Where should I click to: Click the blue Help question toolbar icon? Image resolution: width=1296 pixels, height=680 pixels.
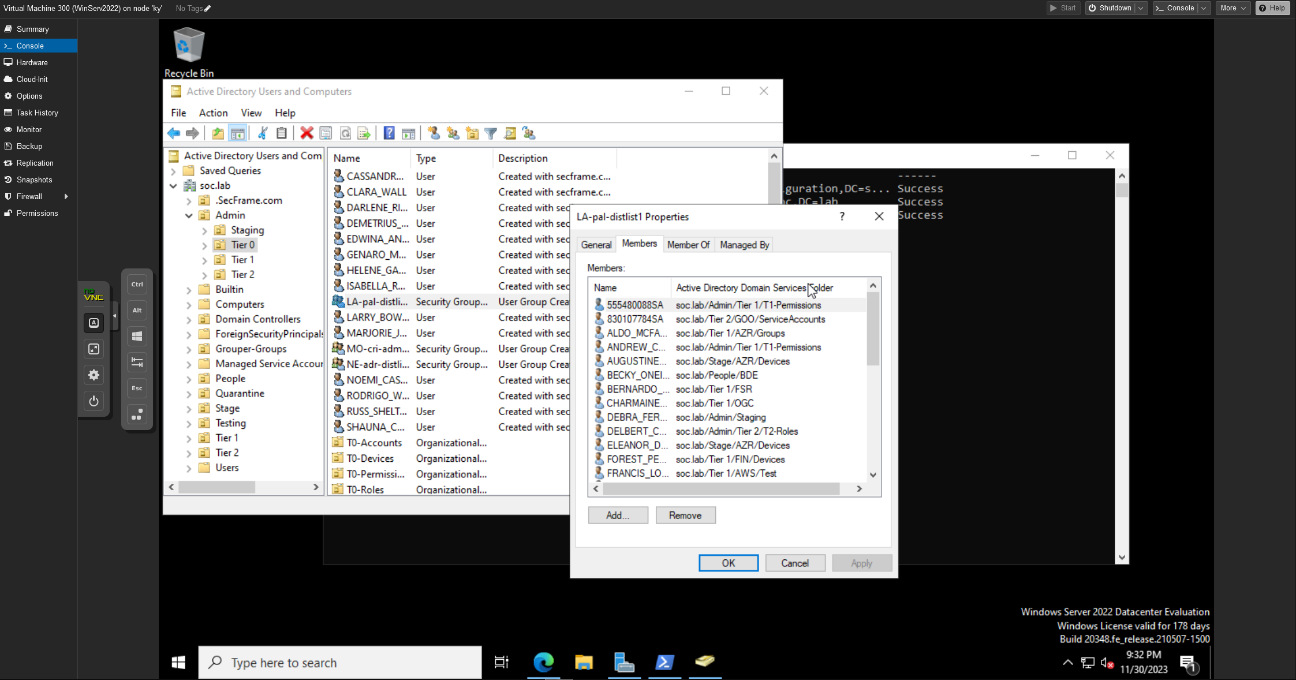389,133
